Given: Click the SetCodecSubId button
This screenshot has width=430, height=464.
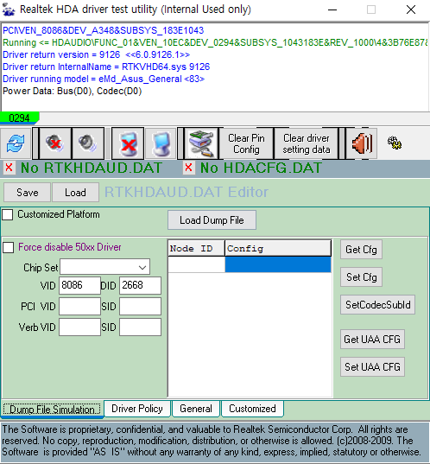Looking at the screenshot, I should [377, 305].
